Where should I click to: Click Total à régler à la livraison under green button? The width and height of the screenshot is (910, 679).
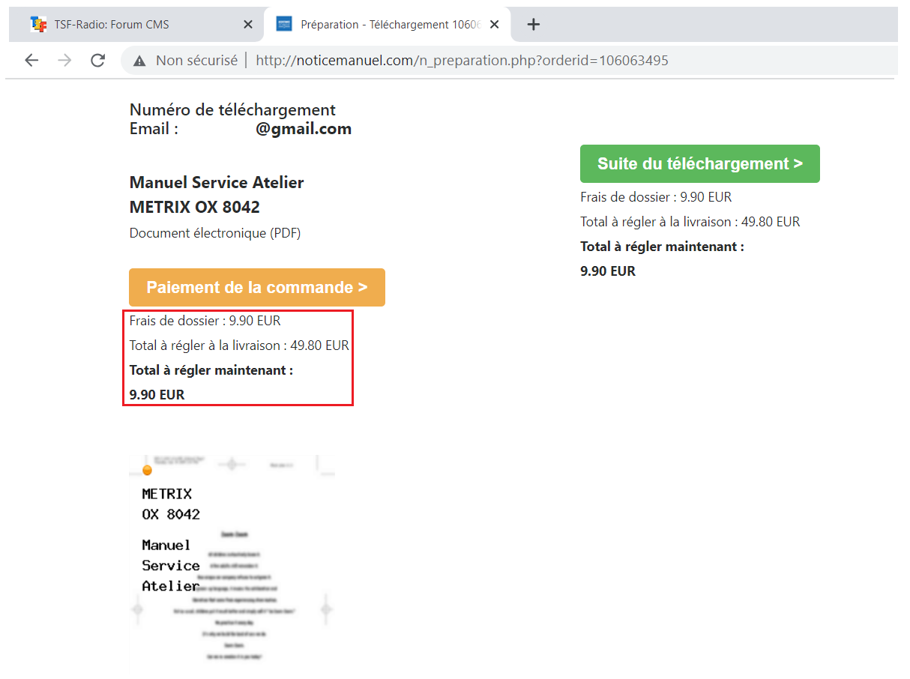690,222
